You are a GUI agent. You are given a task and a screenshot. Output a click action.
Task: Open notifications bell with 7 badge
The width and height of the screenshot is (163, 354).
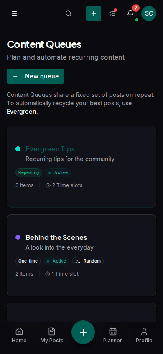click(130, 13)
